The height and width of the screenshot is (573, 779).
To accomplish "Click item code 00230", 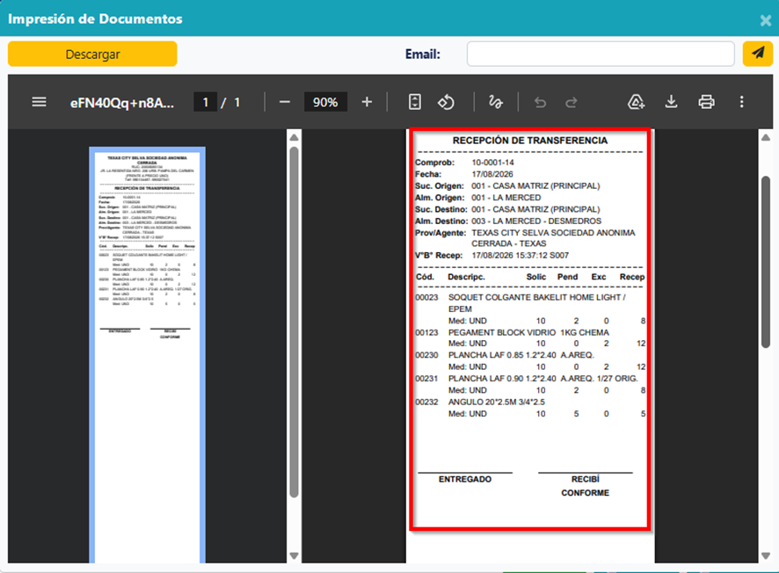I will (426, 355).
